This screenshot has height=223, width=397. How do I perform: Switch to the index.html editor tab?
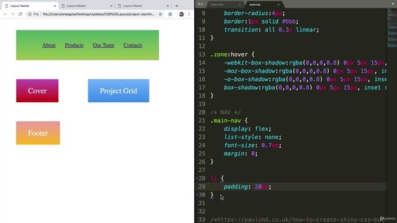(224, 4)
